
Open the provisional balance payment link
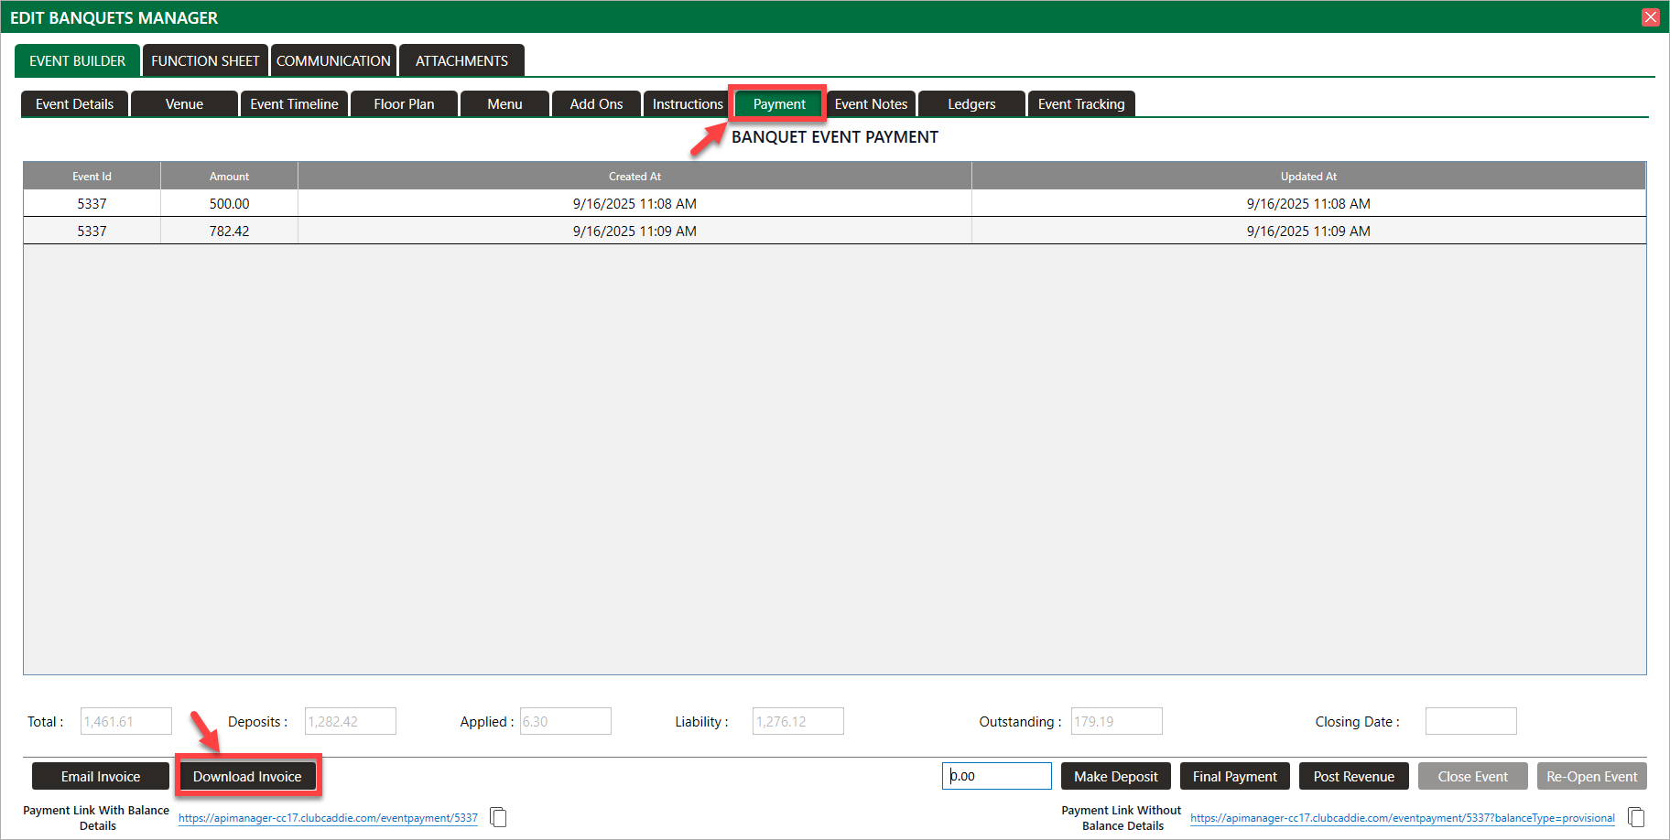[1402, 818]
